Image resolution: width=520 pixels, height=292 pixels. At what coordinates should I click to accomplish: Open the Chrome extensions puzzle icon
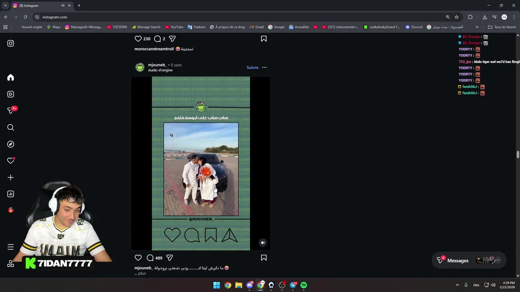click(470, 17)
